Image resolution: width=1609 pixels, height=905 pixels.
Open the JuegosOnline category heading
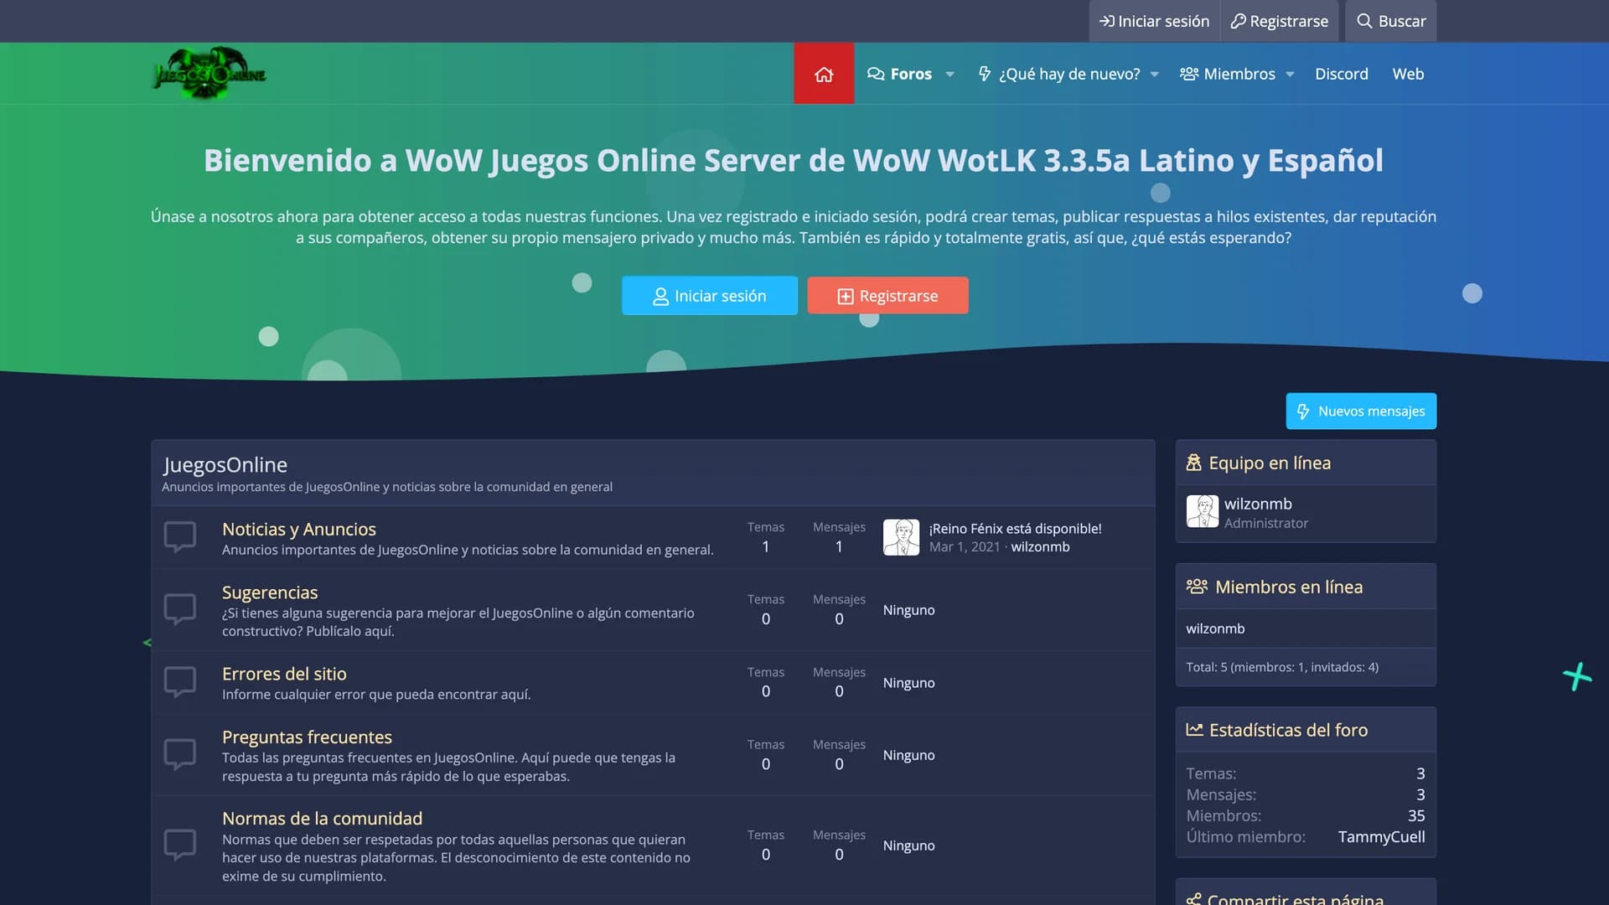coord(225,465)
